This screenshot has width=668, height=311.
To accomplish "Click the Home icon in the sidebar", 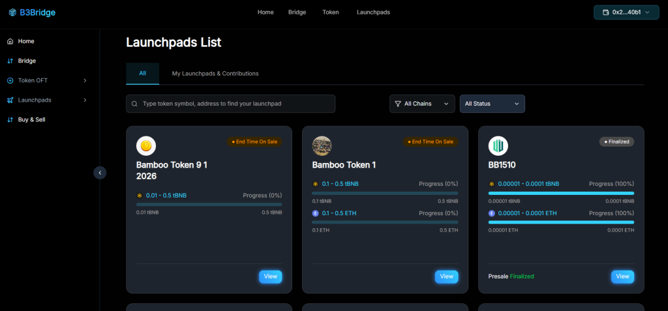I will [x=10, y=42].
